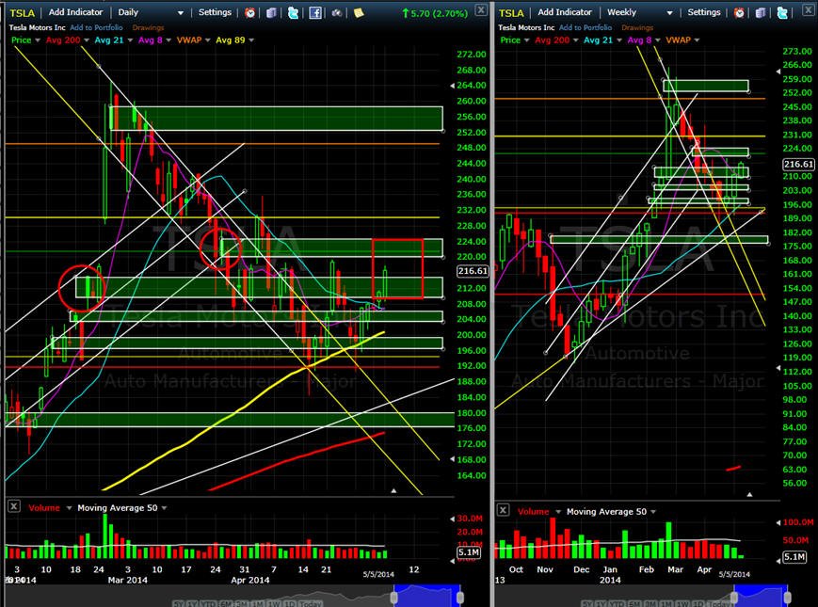Open Settings in the weekly chart toolbar

pos(704,12)
